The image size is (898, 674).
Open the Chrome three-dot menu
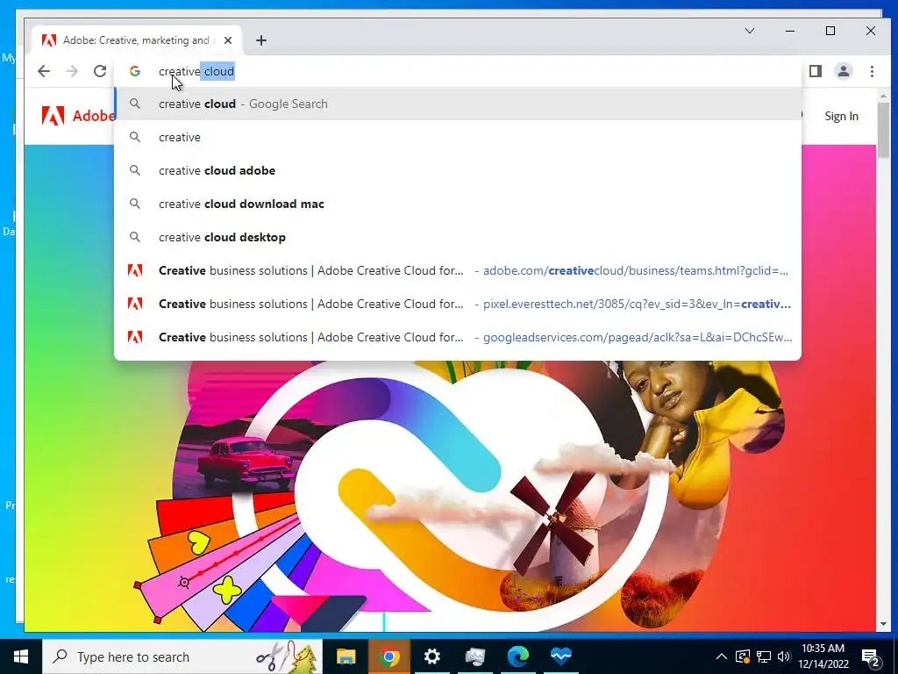pos(872,71)
